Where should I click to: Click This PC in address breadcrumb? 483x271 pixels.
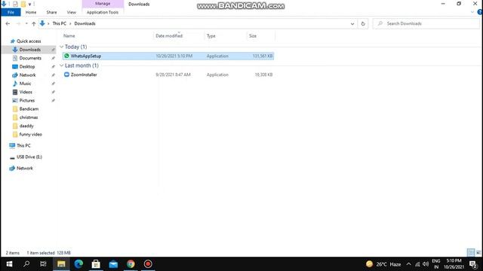[x=59, y=23]
